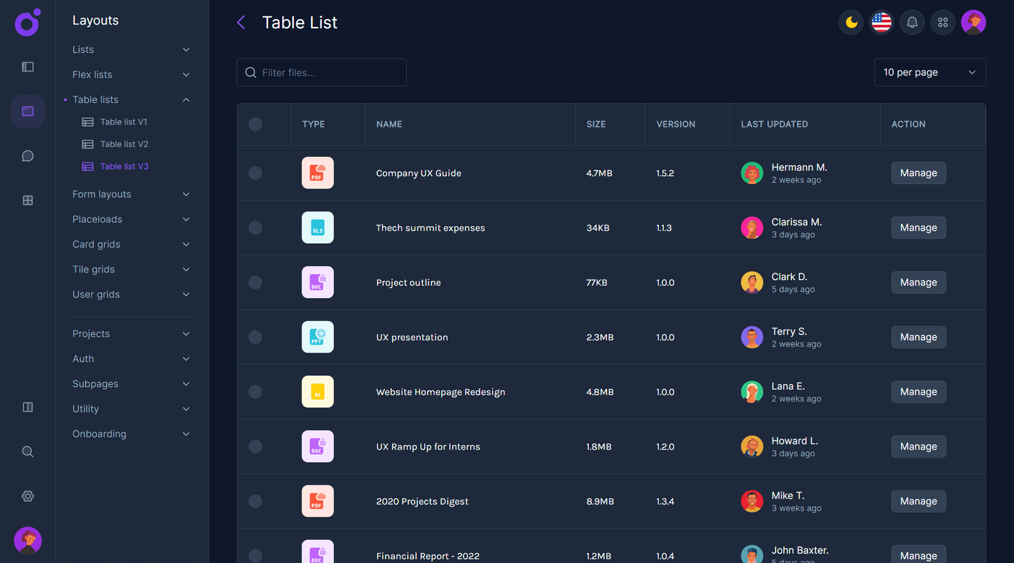Open the 10 per page dropdown

929,72
